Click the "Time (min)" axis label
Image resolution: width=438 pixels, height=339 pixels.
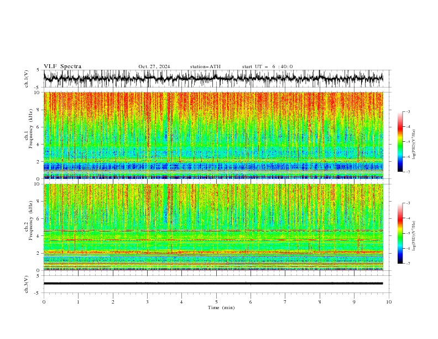tap(221, 307)
